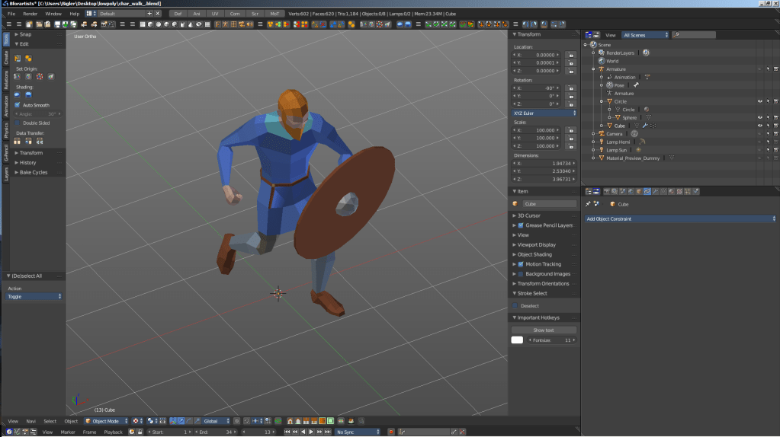Select the smooth shading icon under Shading
Viewport: 780px width, 437px height.
[x=18, y=95]
